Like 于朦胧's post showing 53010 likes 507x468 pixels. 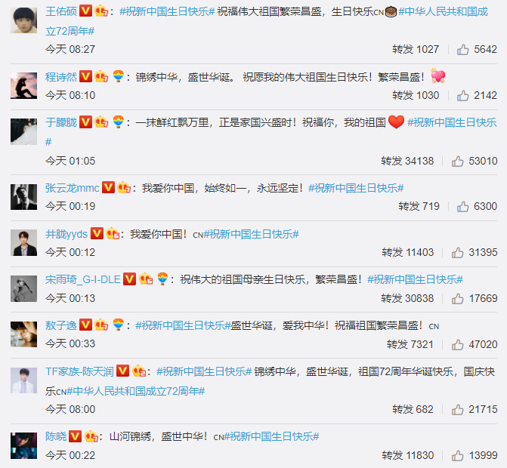pos(458,162)
